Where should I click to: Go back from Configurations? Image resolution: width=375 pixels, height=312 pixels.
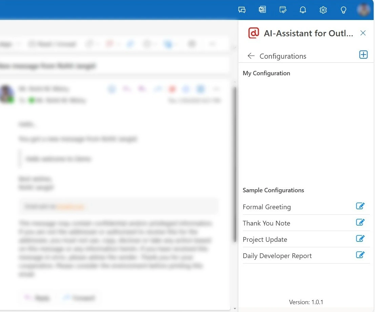(251, 56)
